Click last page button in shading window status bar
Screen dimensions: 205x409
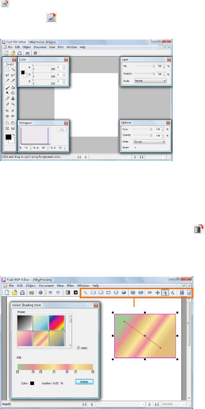point(157,404)
